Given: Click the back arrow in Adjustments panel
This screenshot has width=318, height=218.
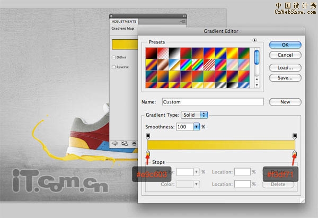Looking at the screenshot, I should [114, 143].
